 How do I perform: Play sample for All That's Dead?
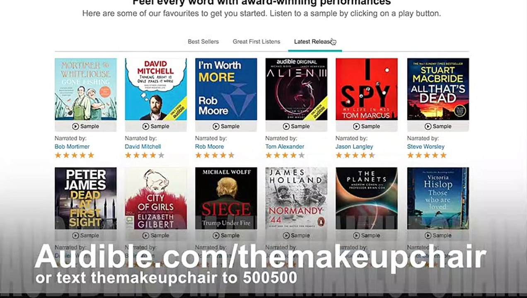pyautogui.click(x=438, y=126)
